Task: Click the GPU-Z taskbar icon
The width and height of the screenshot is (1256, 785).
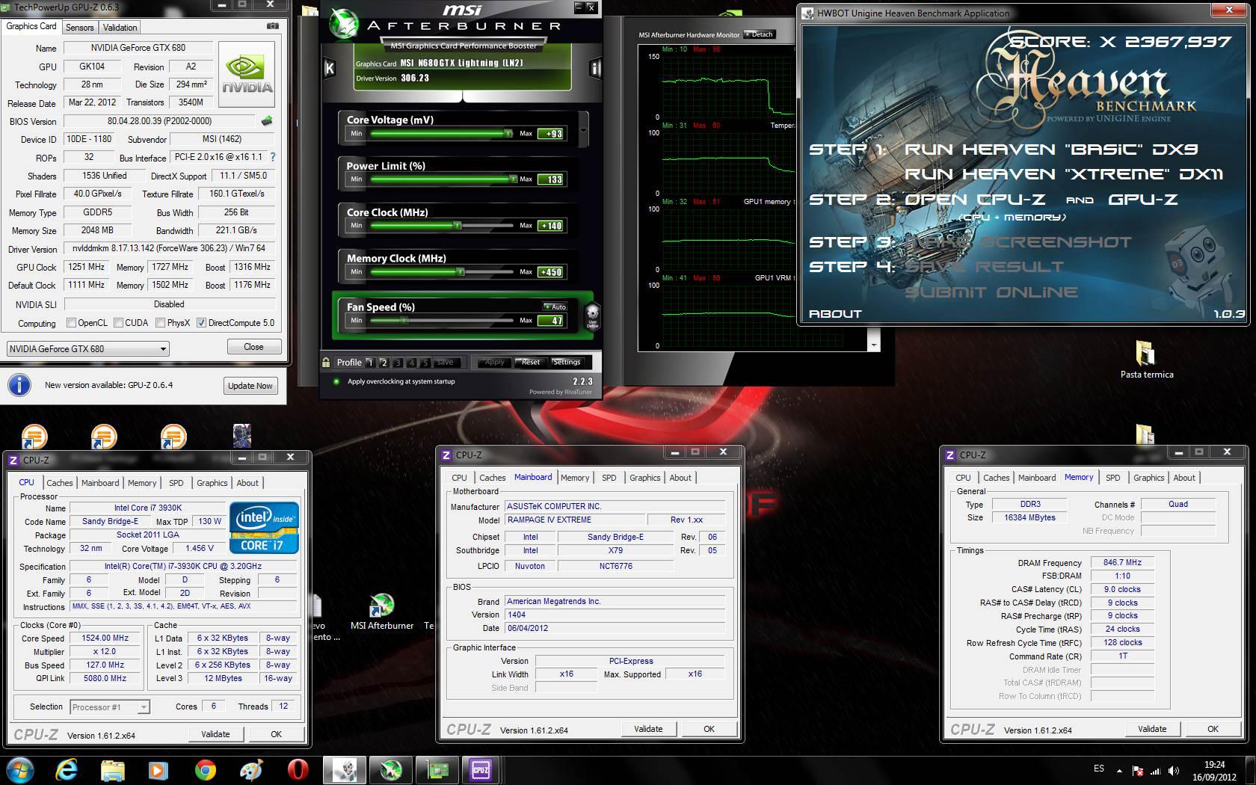Action: coord(437,769)
